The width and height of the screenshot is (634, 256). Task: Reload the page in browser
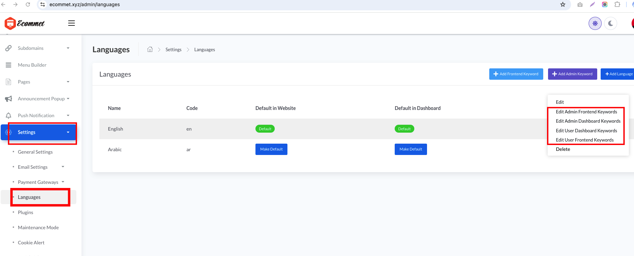[28, 4]
